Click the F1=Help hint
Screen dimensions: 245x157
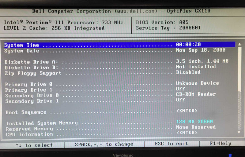pyautogui.click(x=221, y=143)
